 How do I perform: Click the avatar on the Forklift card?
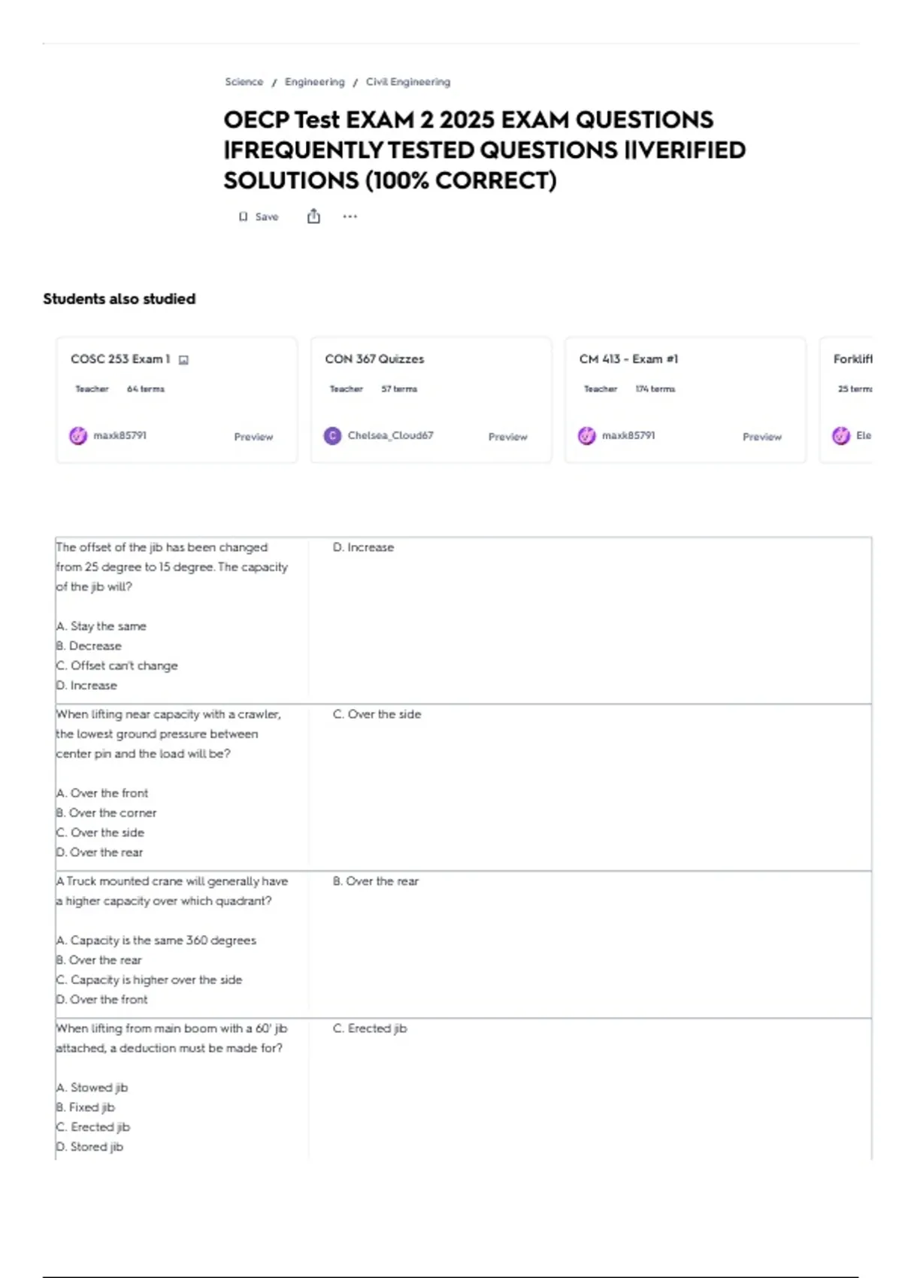point(841,435)
